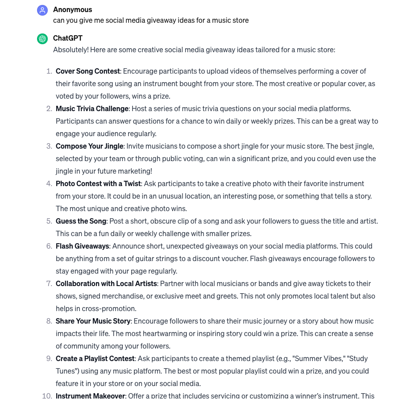Screen dimensions: 419x403
Task: Click list number 5 marker
Action: [x=49, y=221]
